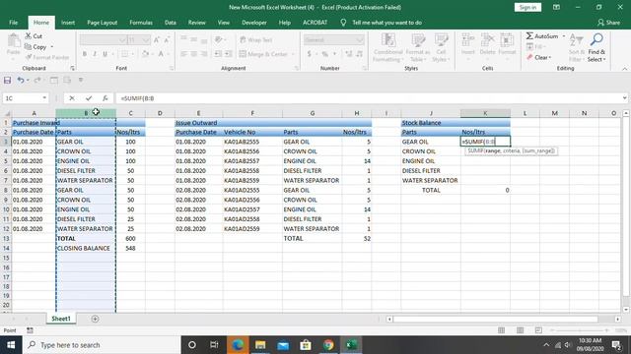Open File Explorer from taskbar

pyautogui.click(x=260, y=345)
